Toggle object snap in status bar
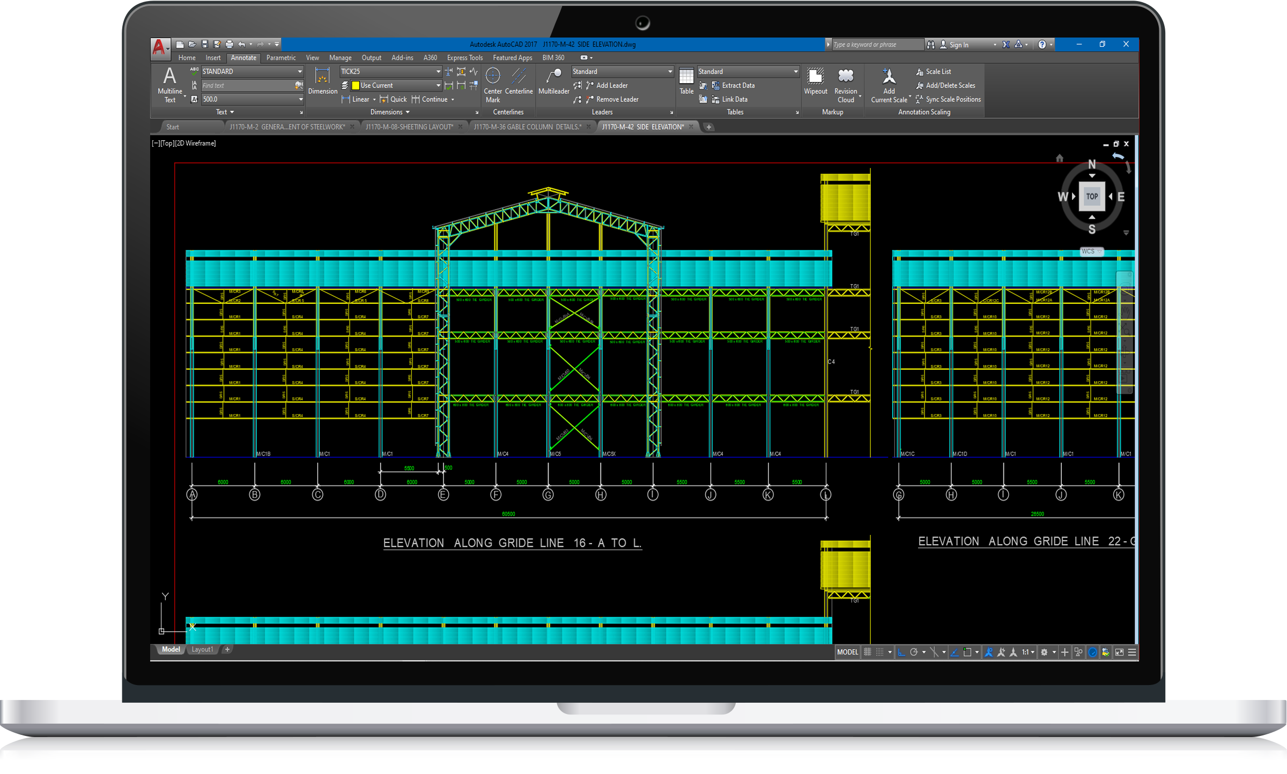The image size is (1287, 774). (x=967, y=652)
